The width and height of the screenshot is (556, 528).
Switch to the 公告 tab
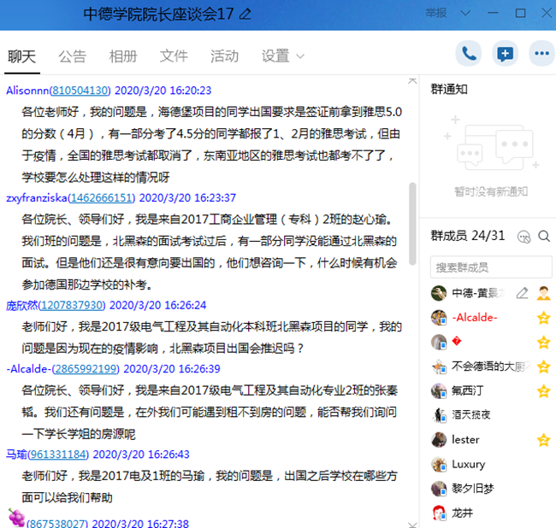click(73, 56)
